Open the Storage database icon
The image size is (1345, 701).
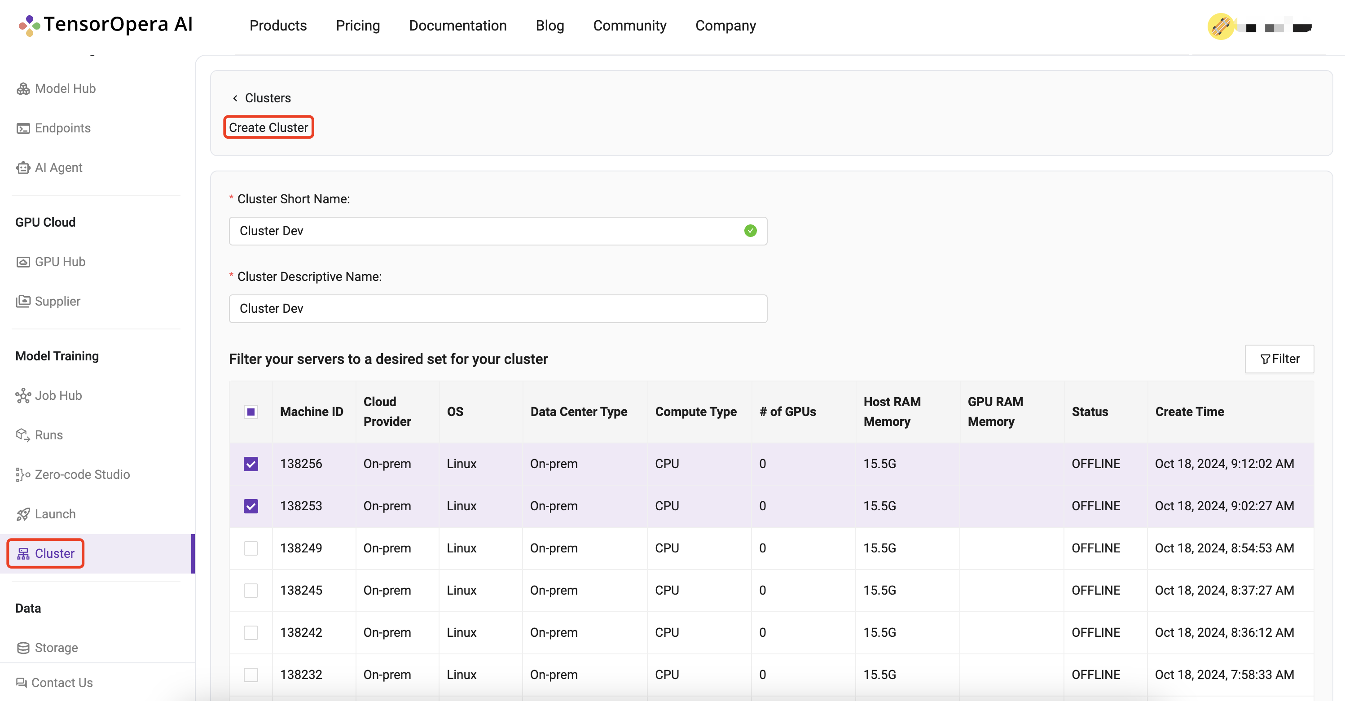[x=23, y=648]
